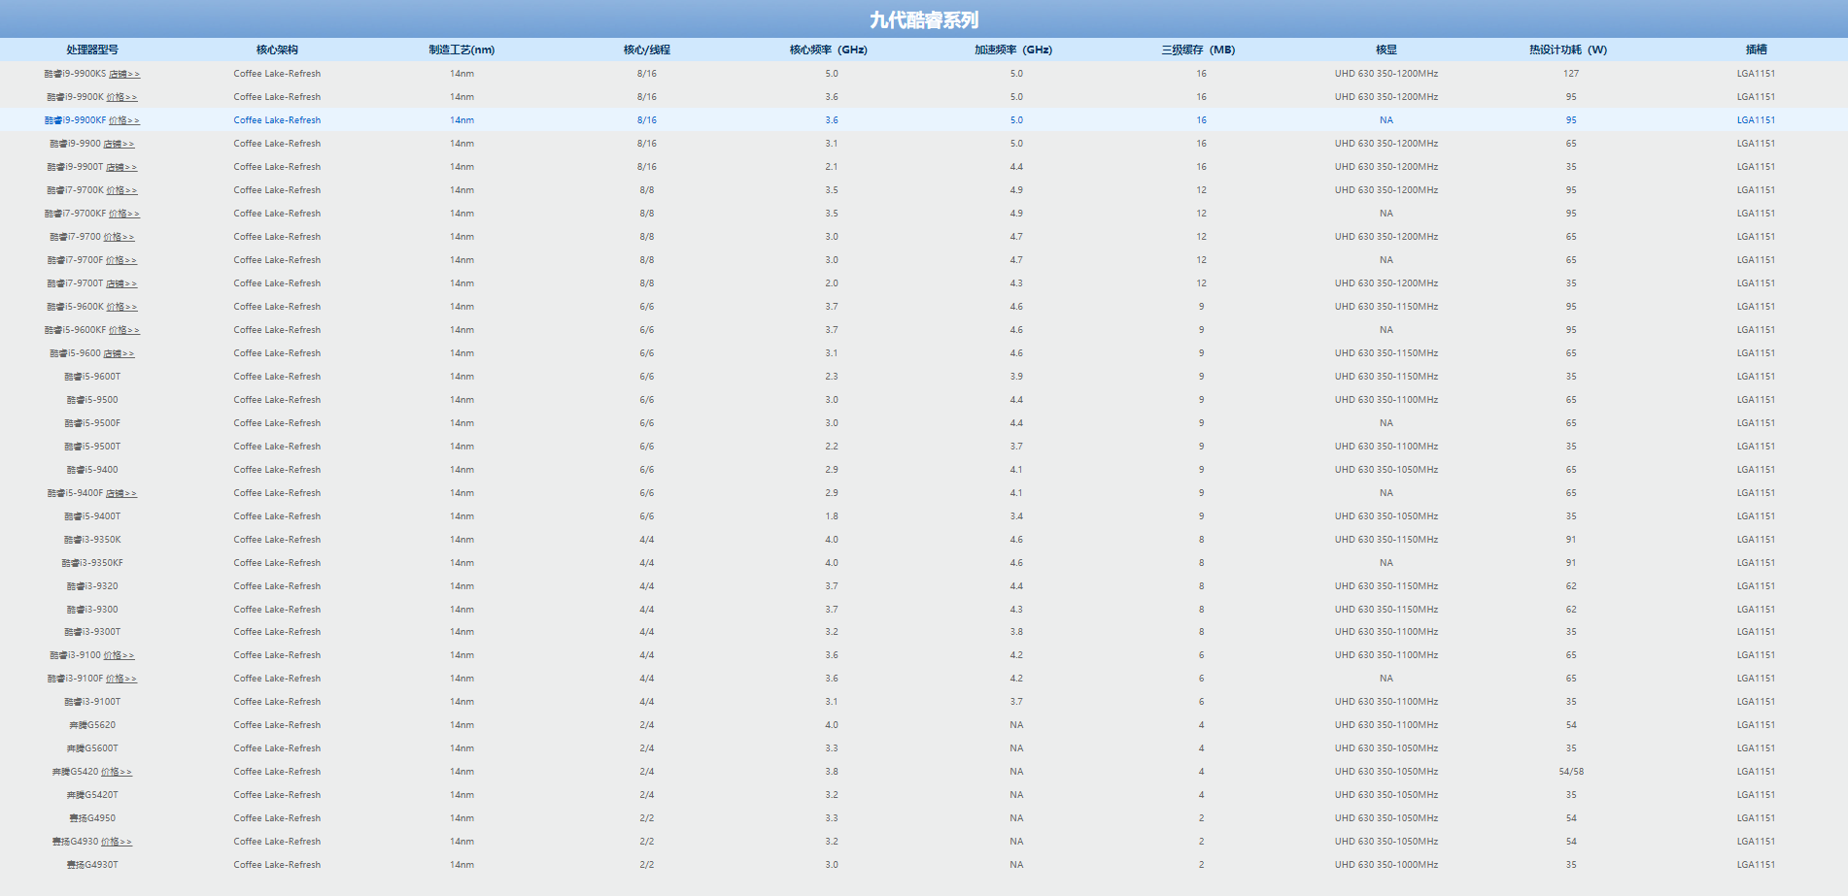Open the 价格>> link for 酷睿i7-9700
The height and width of the screenshot is (896, 1848).
[119, 237]
